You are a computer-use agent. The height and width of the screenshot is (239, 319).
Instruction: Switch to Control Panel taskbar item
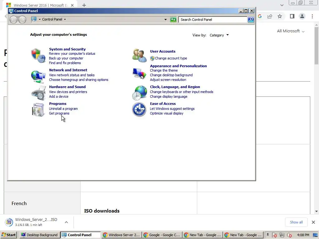pos(81,235)
